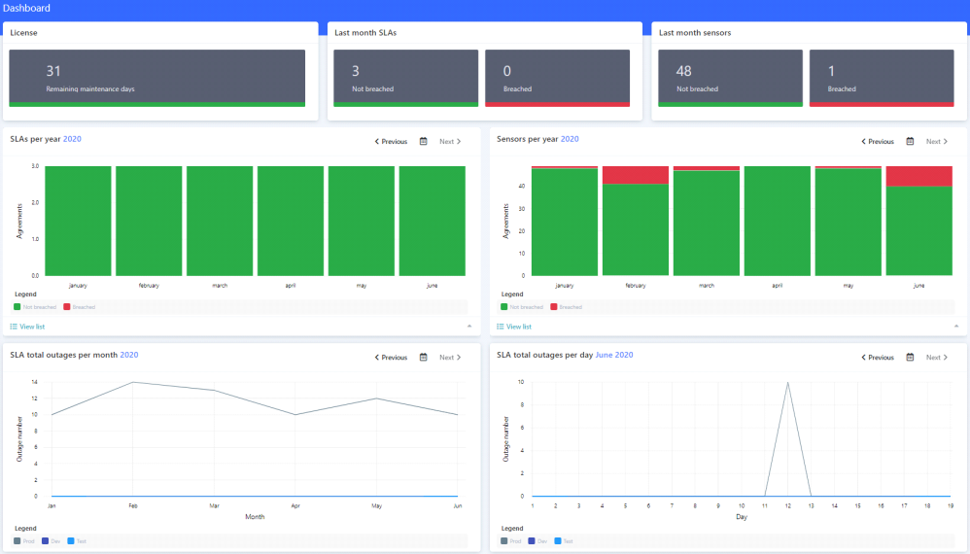Open calendar picker in Sensors per year

(x=910, y=142)
